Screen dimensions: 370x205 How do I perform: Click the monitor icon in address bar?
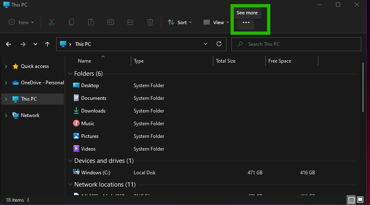(63, 44)
